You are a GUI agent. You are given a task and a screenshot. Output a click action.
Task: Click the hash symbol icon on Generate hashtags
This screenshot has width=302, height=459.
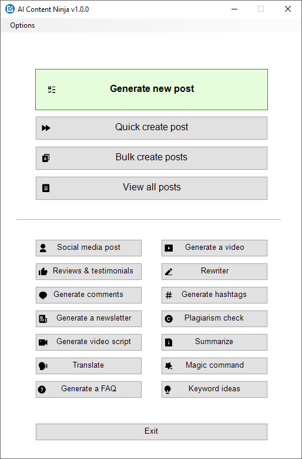tap(169, 295)
